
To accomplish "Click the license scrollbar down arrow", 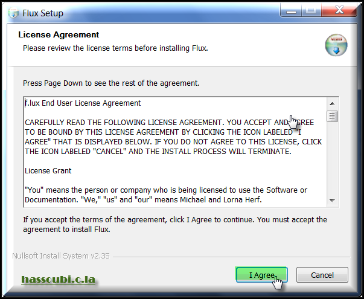I will click(332, 201).
